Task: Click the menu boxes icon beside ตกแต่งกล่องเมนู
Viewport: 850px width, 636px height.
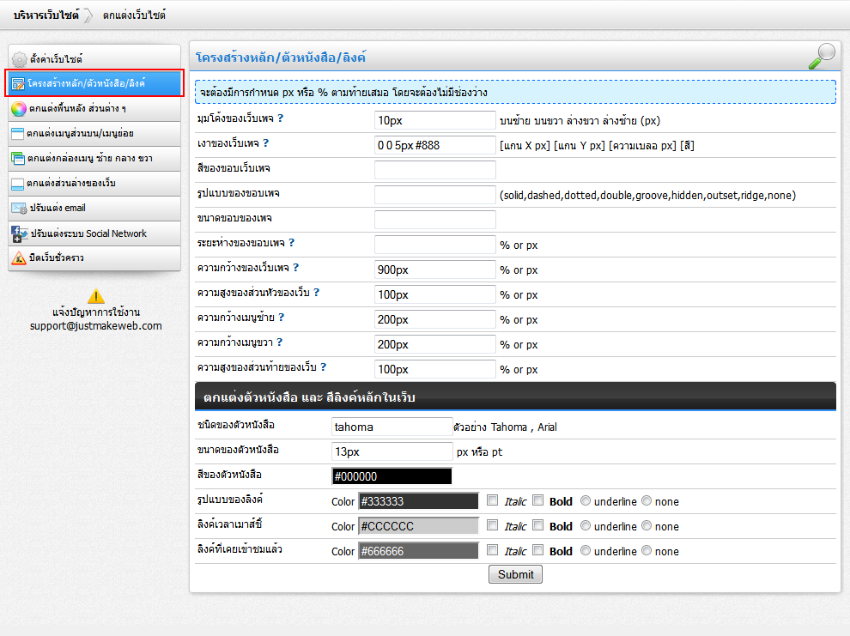Action: [x=18, y=158]
